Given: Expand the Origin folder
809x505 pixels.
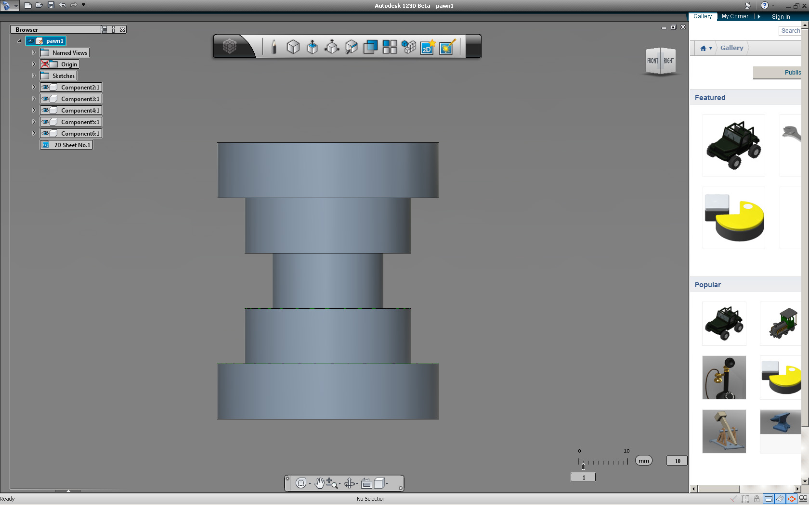Looking at the screenshot, I should click(x=34, y=64).
